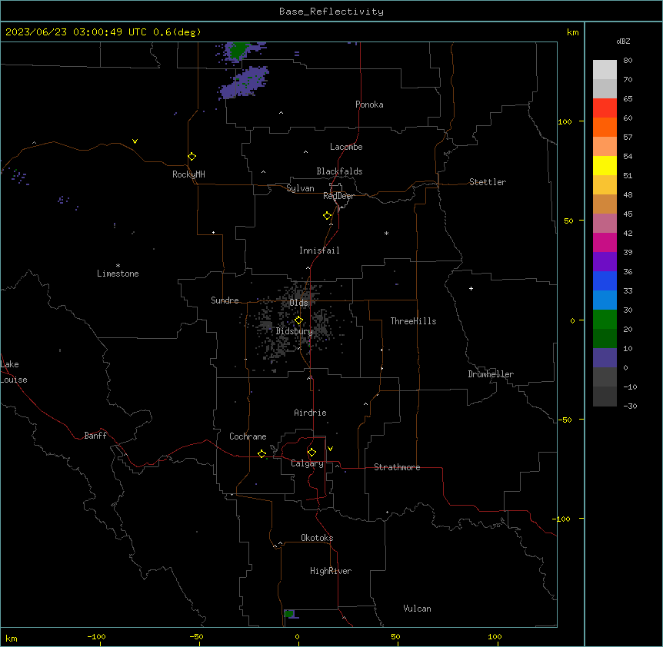
Task: Click the Drumheller city label
Action: point(491,374)
